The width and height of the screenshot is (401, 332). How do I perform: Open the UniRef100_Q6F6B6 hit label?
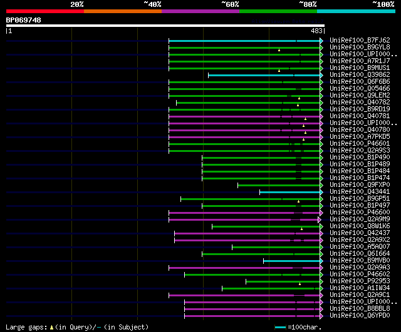click(360, 82)
